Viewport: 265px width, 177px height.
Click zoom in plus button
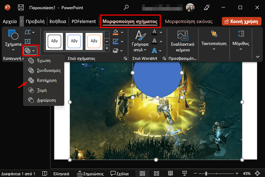pyautogui.click(x=237, y=173)
